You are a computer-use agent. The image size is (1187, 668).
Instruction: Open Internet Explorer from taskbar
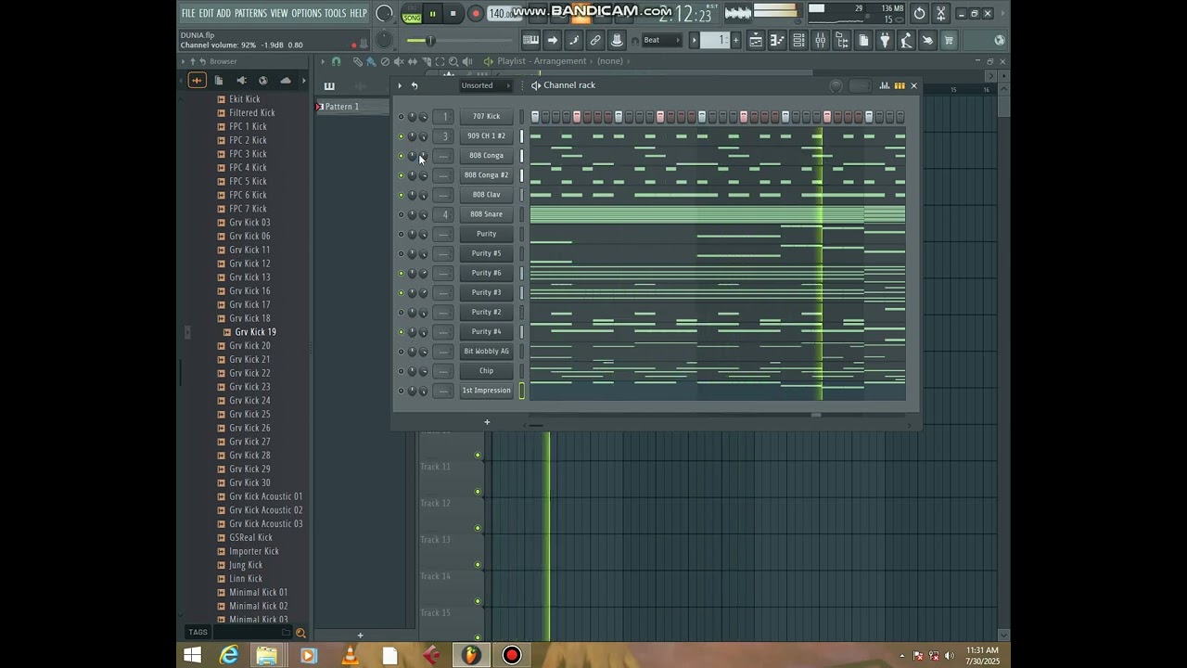coord(229,656)
